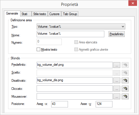This screenshot has width=139, height=115.
Task: Open the Tipo dropdown list
Action: coord(81,27)
